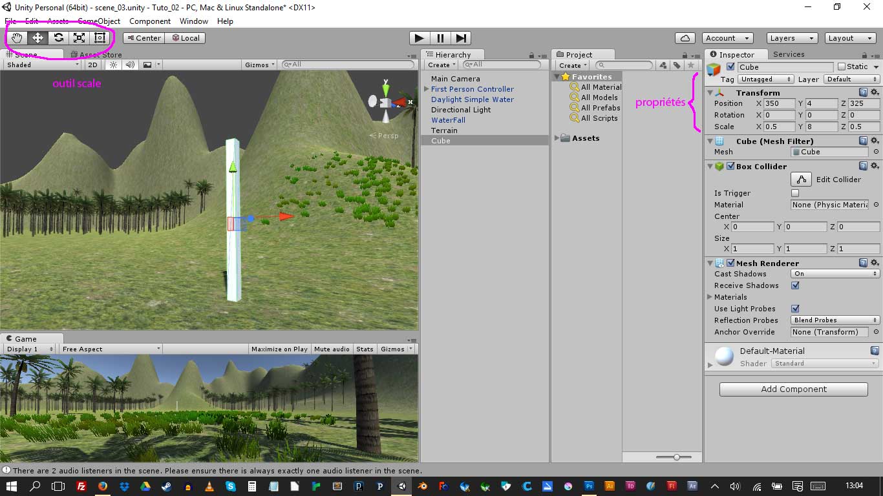Open the Layers dropdown
This screenshot has width=883, height=496.
792,38
